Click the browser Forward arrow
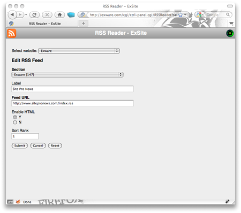This screenshot has width=241, height=213. (x=20, y=14)
